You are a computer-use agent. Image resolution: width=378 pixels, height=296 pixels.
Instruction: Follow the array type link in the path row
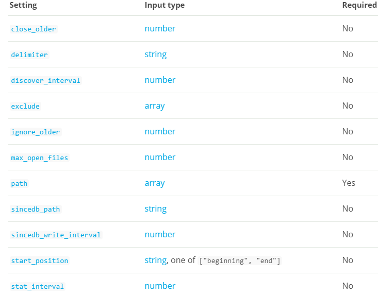tap(155, 183)
